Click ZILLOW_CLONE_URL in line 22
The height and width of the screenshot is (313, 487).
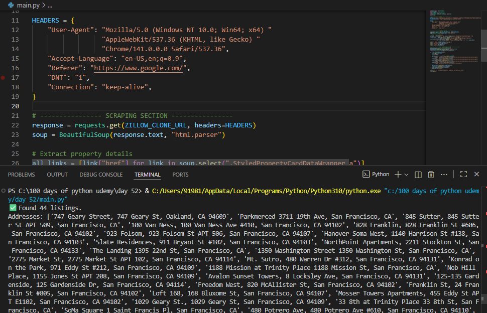(156, 125)
